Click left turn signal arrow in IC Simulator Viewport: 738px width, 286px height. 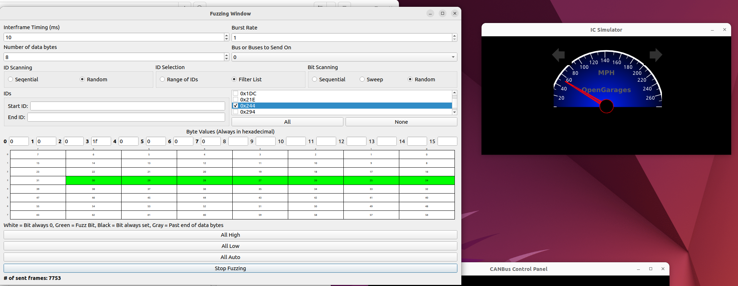pos(558,55)
